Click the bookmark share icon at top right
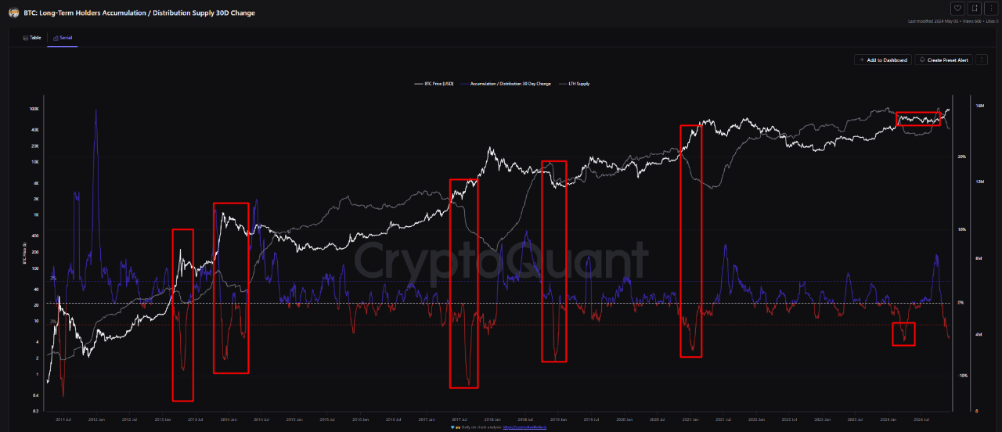This screenshot has height=432, width=1002. click(975, 9)
